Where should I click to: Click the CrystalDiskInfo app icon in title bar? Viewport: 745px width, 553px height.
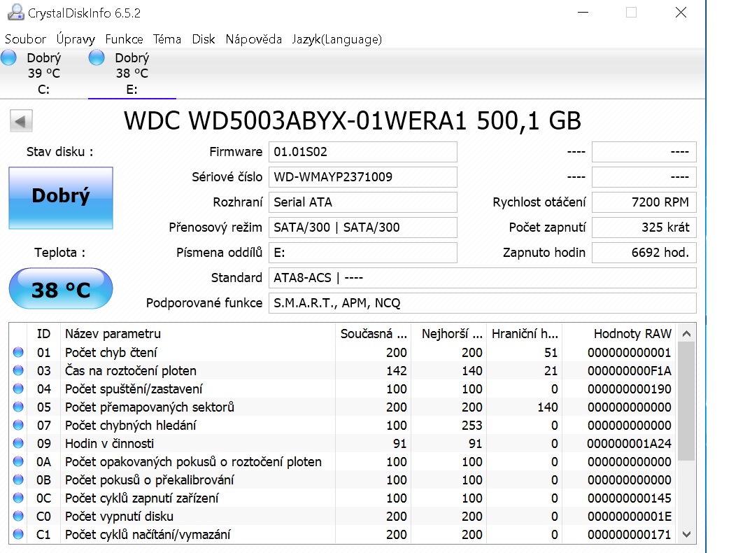(x=15, y=13)
